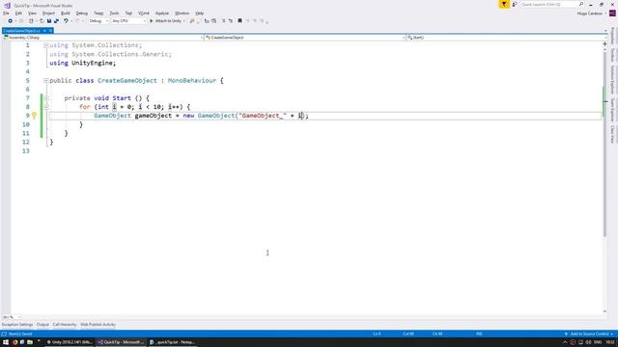Open the Tools menu
The height and width of the screenshot is (347, 618).
[114, 13]
